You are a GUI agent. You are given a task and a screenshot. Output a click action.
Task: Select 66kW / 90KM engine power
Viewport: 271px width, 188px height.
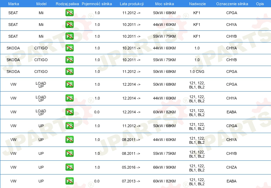coord(164,167)
